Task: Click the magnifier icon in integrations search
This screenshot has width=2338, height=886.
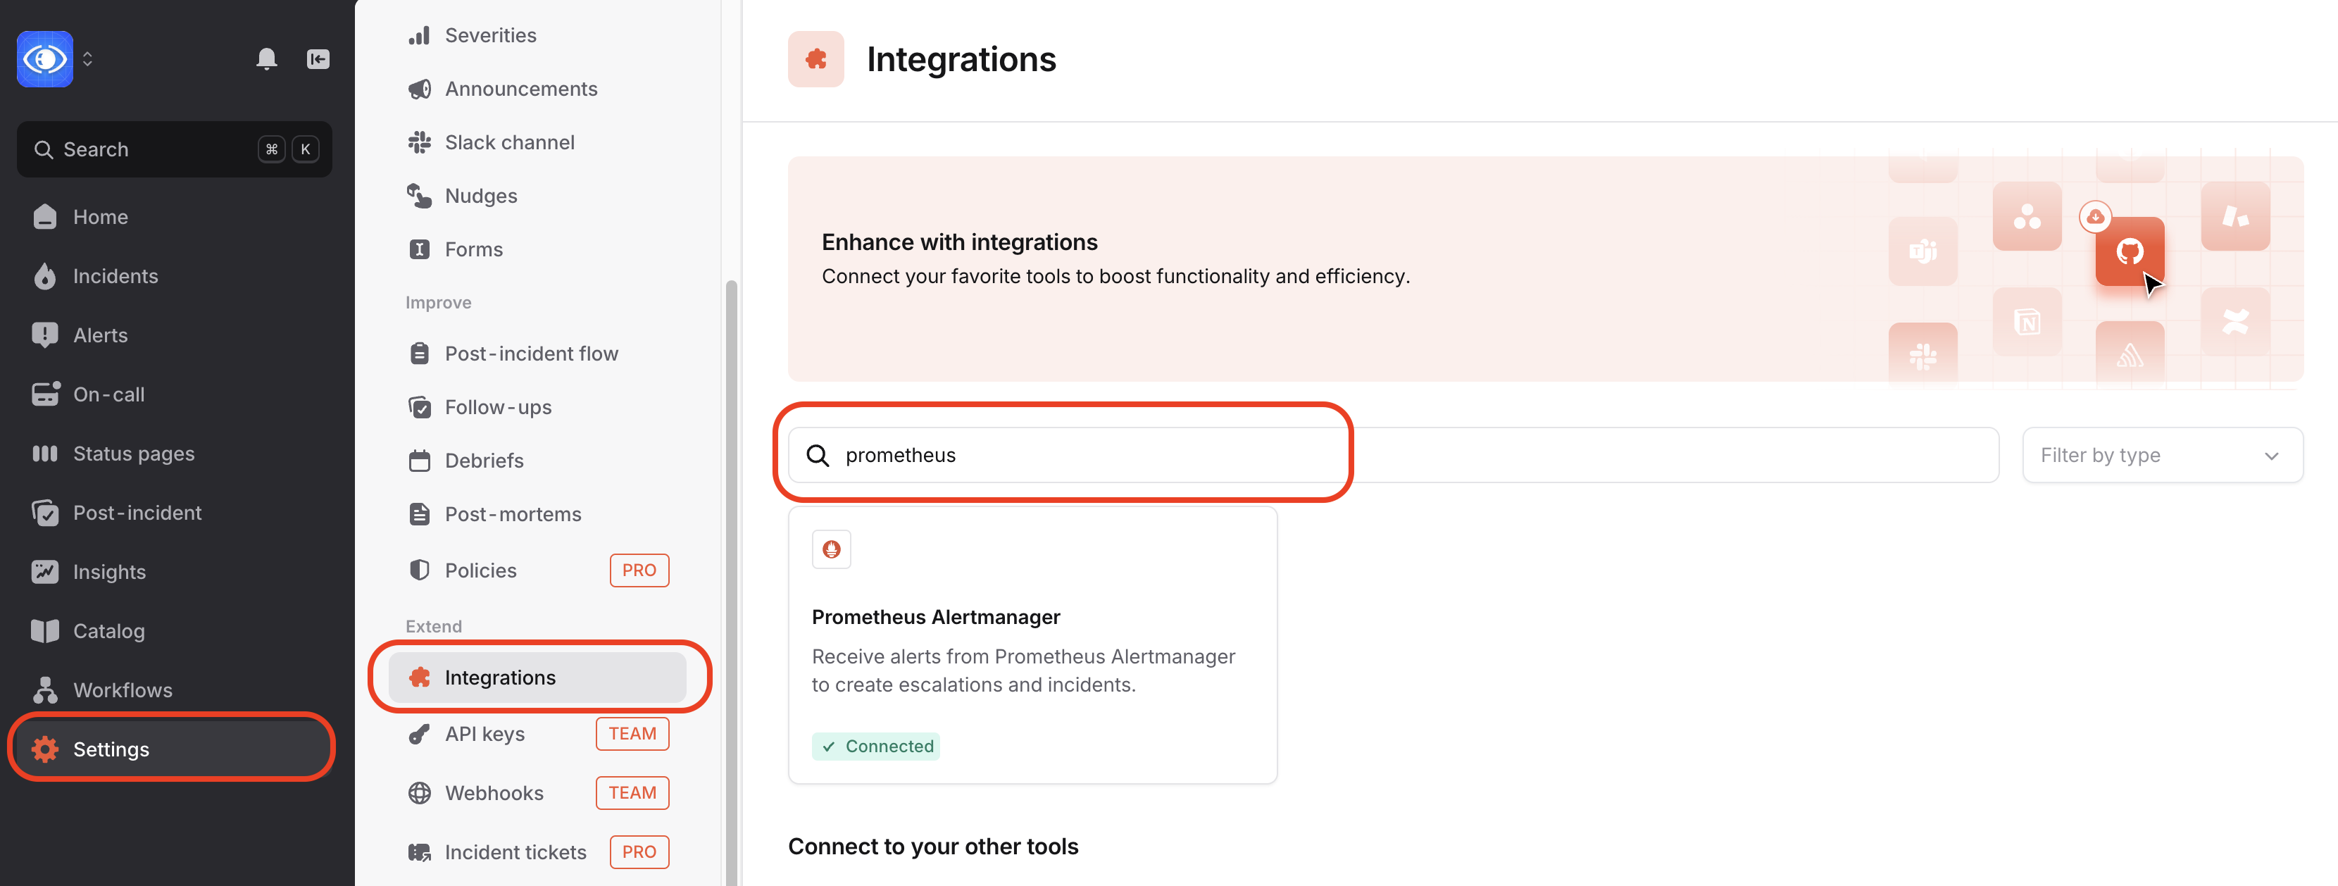Action: click(818, 455)
